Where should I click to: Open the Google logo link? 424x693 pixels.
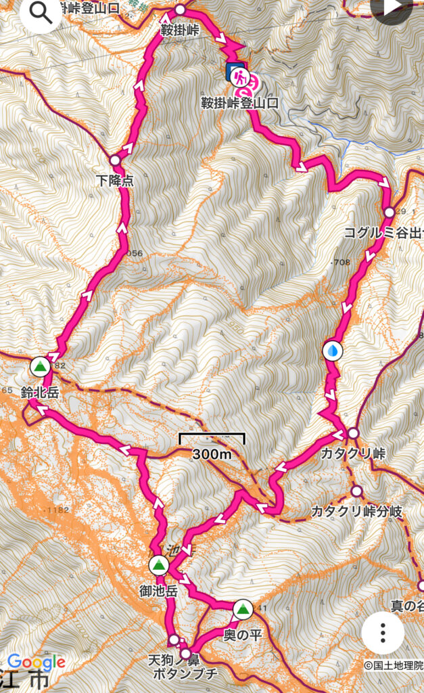(x=37, y=662)
